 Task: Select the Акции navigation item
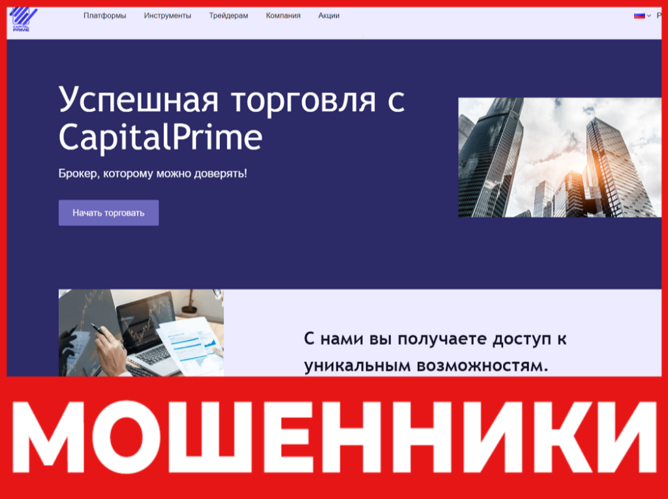point(329,16)
